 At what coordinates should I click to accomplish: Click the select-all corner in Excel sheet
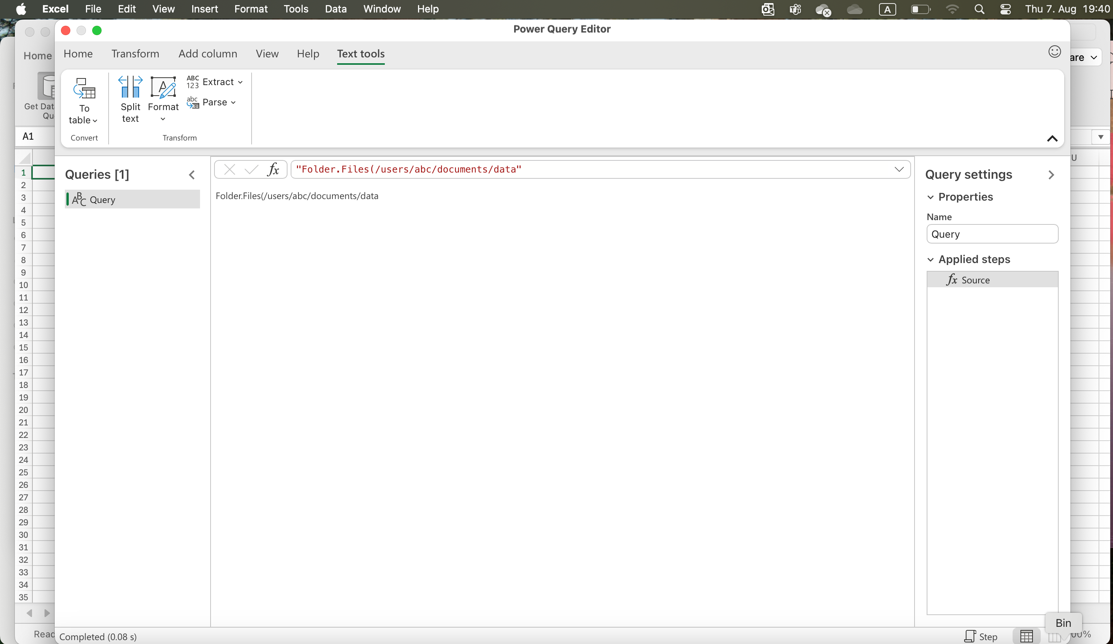[x=24, y=158]
